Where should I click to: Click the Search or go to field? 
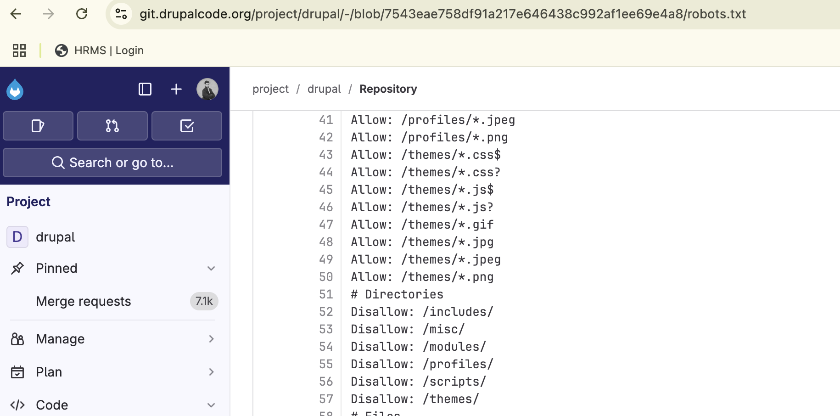pos(112,163)
